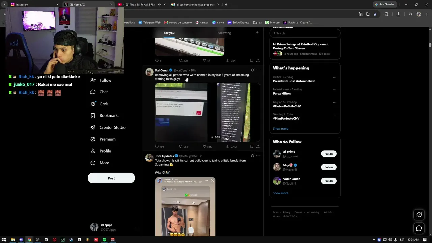Go to Profile in the sidebar
The width and height of the screenshot is (432, 243).
point(101,151)
